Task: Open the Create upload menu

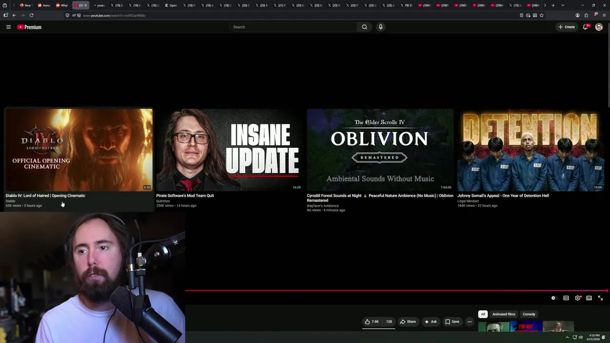Action: tap(567, 27)
